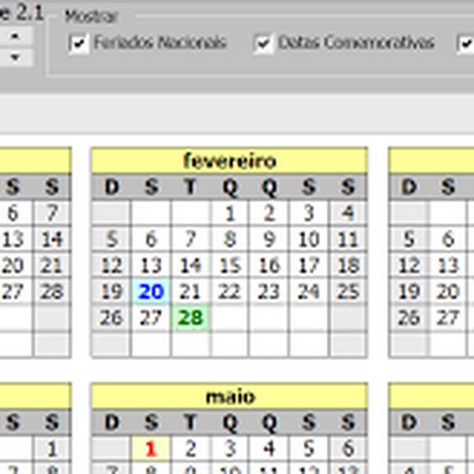Pick day 4 in maio
Viewport: 474px width, 474px height.
[269, 449]
